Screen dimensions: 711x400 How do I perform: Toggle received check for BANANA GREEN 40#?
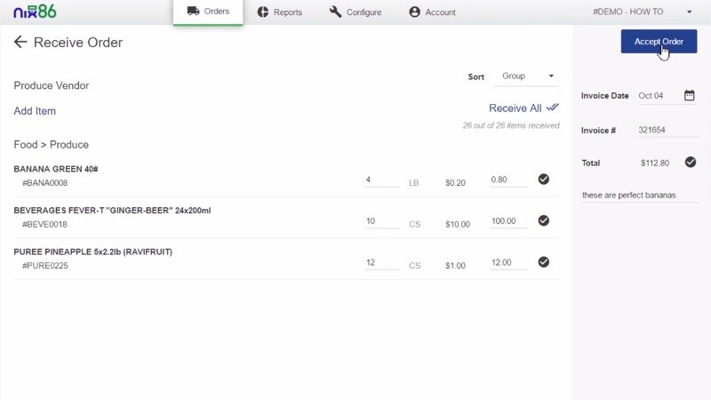(544, 180)
